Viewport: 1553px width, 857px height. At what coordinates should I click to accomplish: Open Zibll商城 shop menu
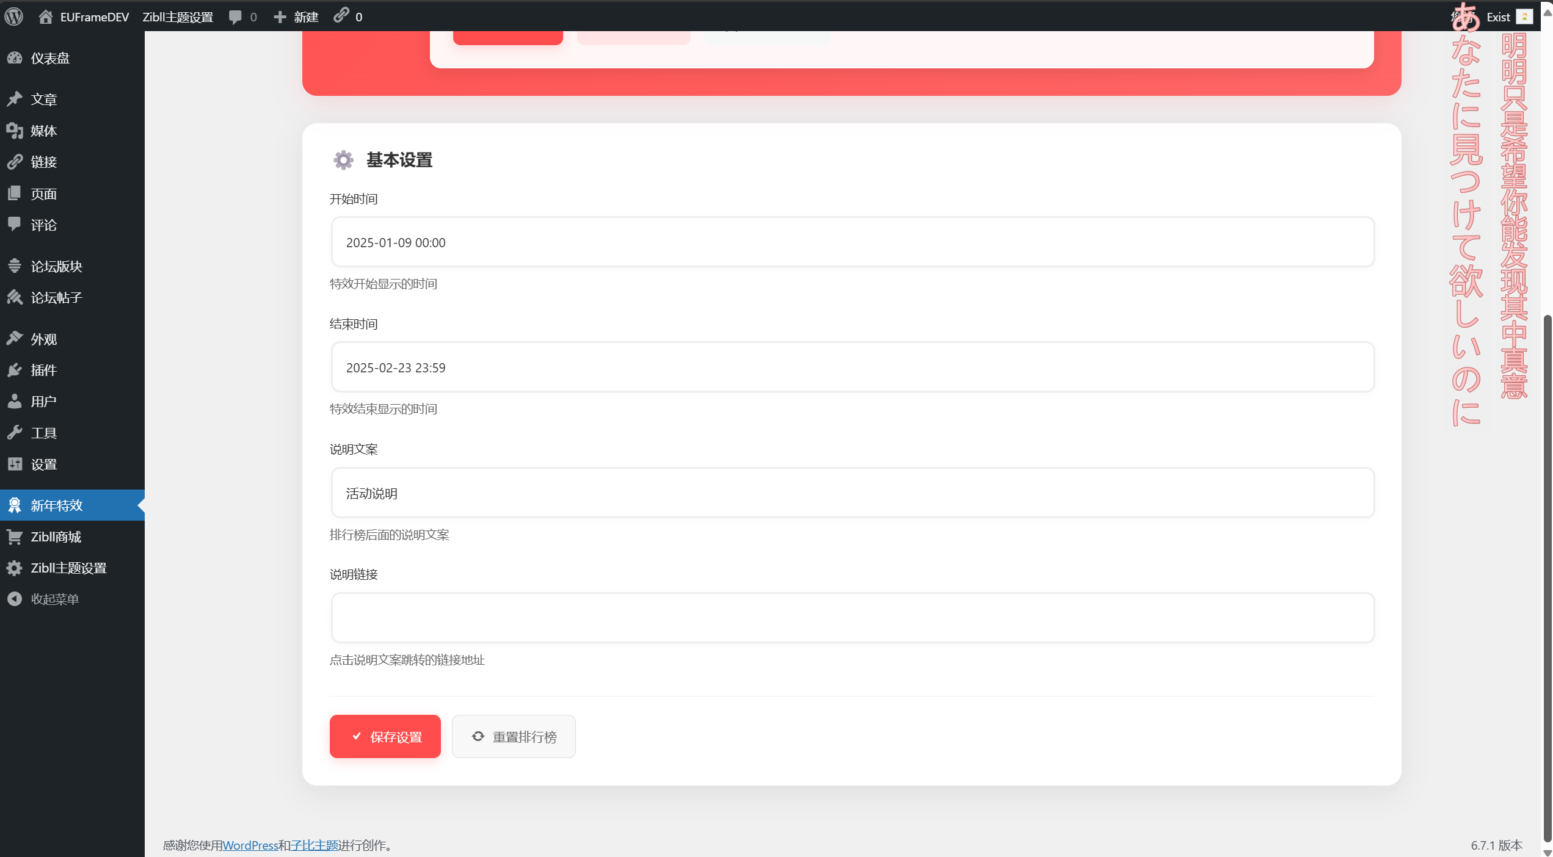tap(56, 537)
